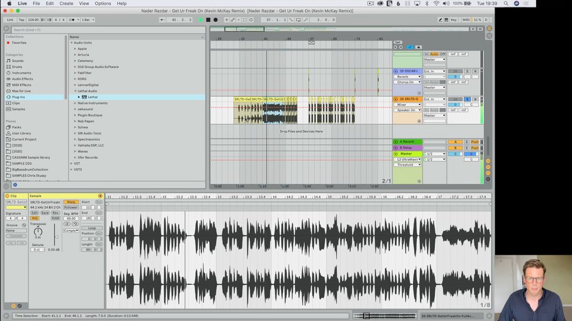
Task: Open the Options menu
Action: 103,4
